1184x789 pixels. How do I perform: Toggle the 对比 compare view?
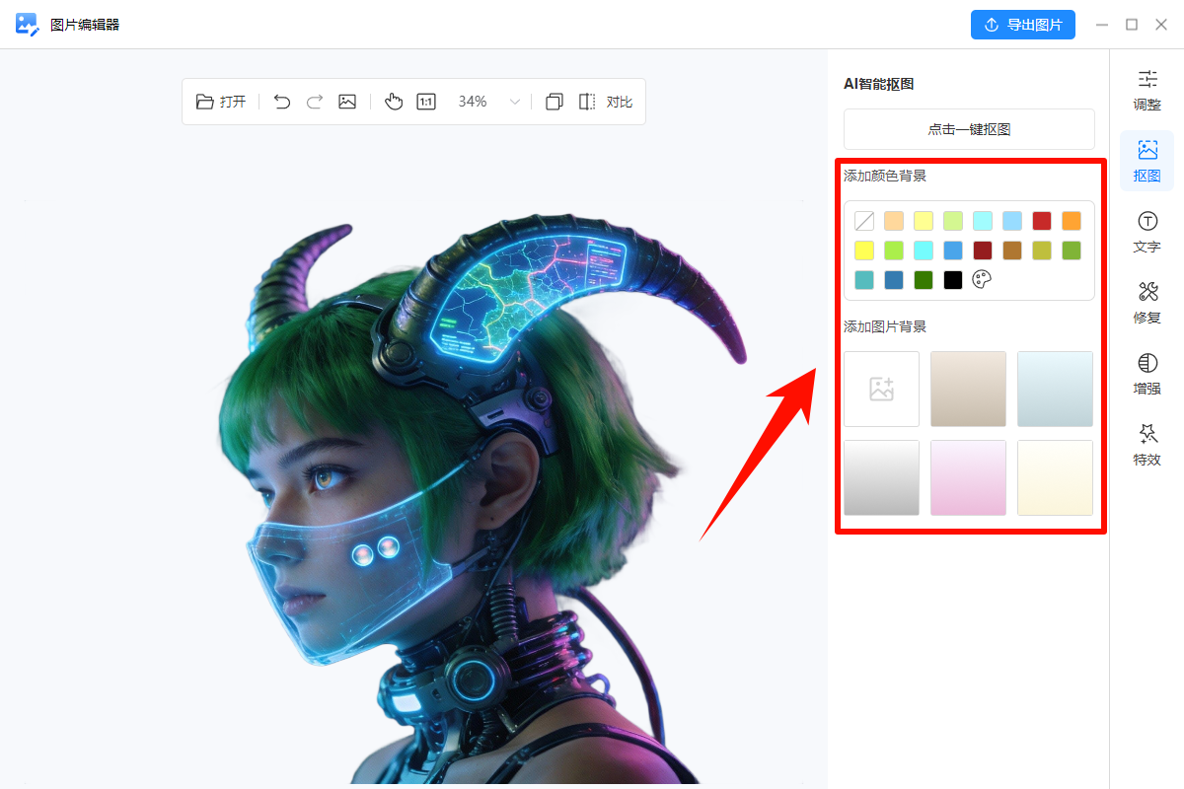(606, 102)
